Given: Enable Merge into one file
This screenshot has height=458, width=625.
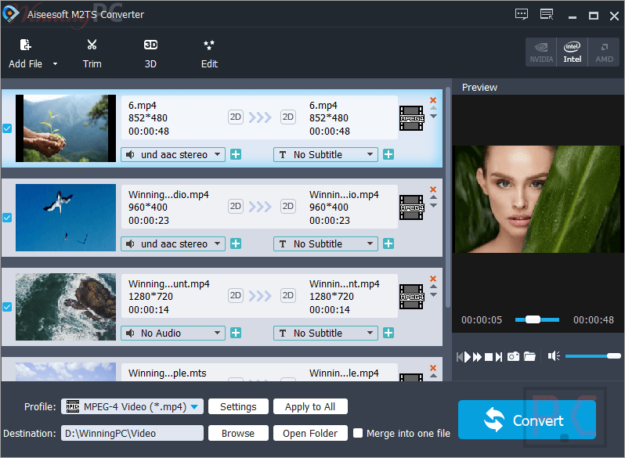Looking at the screenshot, I should [x=358, y=433].
